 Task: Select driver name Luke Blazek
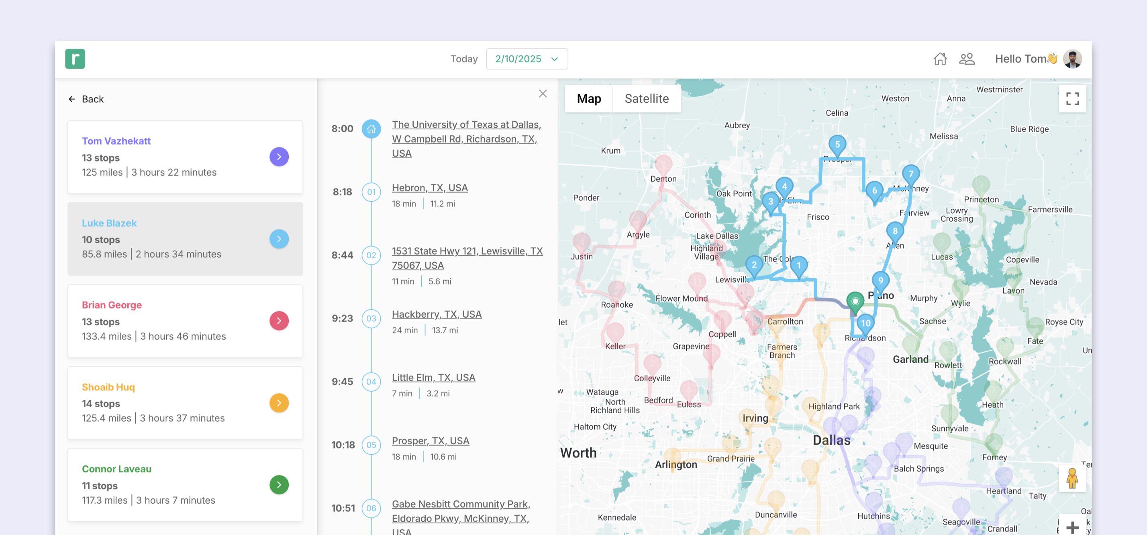click(x=109, y=223)
